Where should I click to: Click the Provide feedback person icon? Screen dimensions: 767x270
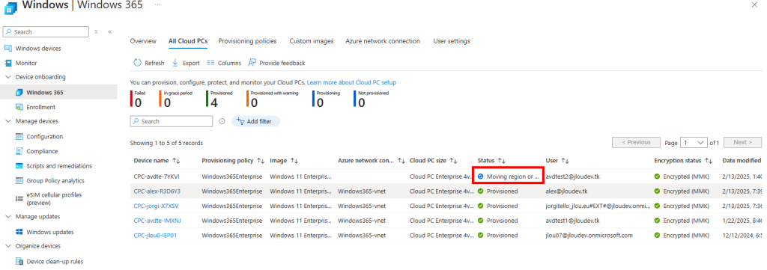coord(252,63)
